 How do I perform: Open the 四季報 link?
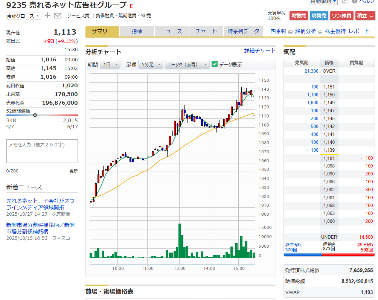tap(279, 31)
